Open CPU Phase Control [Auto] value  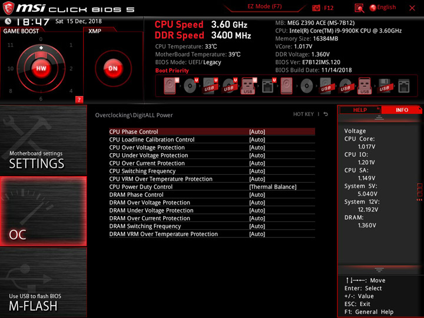click(257, 132)
